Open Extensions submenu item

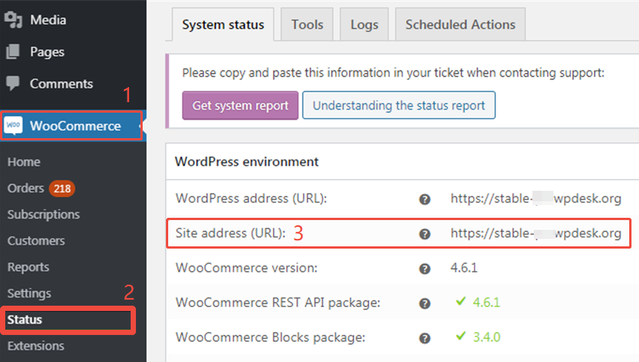(35, 345)
